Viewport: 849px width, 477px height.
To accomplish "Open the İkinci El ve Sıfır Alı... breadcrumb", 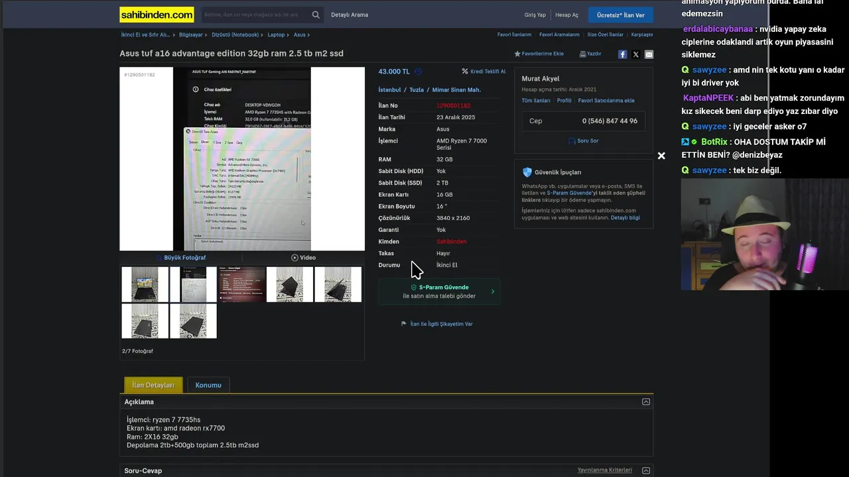I will point(145,34).
